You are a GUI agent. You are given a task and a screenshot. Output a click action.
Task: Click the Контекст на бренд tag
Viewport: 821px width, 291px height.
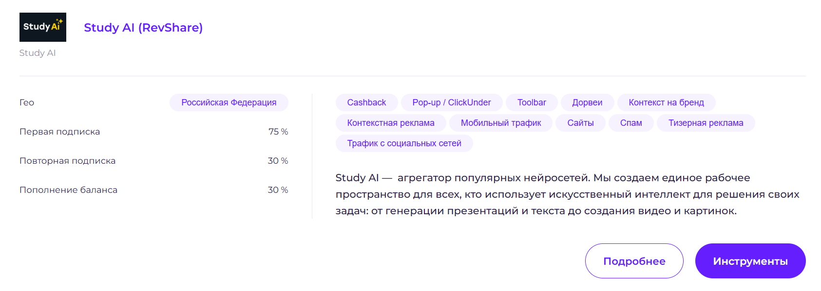point(666,102)
